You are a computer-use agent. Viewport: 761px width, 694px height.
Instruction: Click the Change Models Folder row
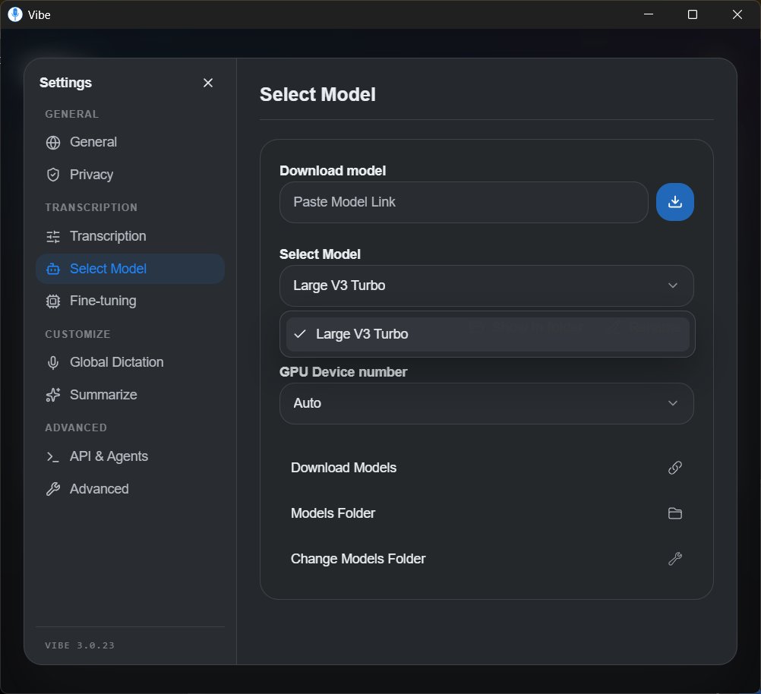(x=486, y=559)
